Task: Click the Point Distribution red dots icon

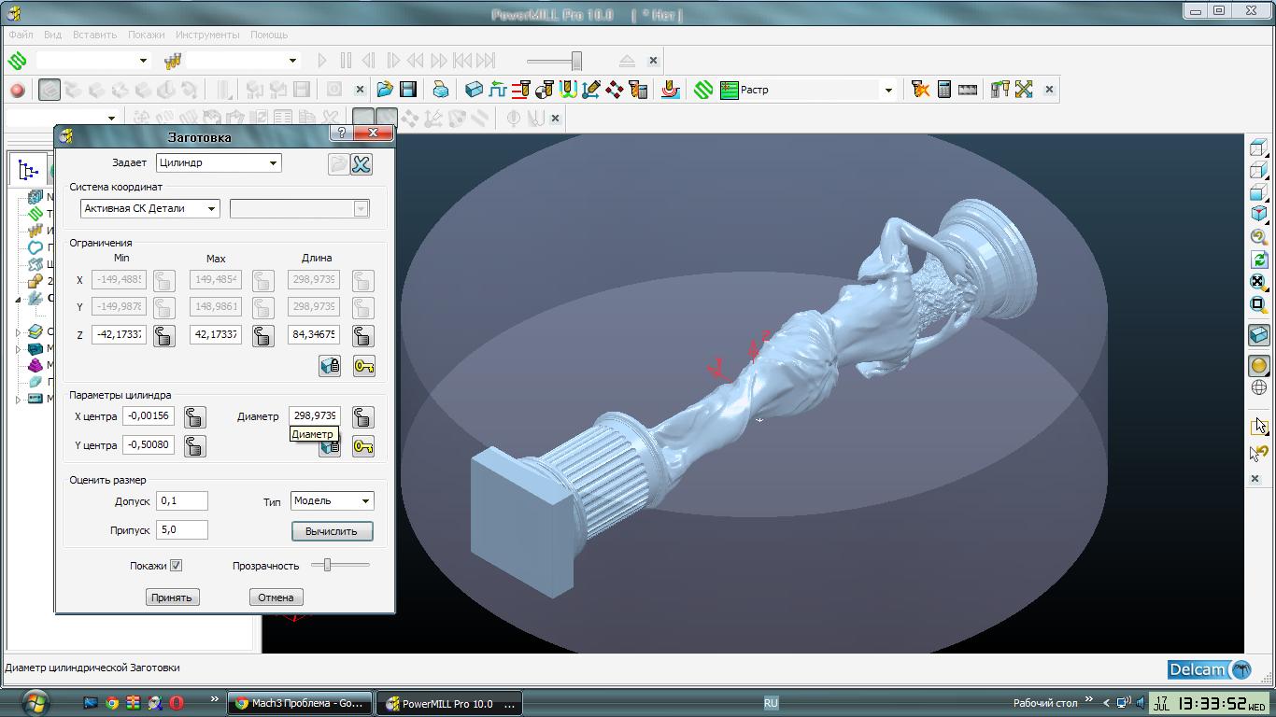Action: 615,90
